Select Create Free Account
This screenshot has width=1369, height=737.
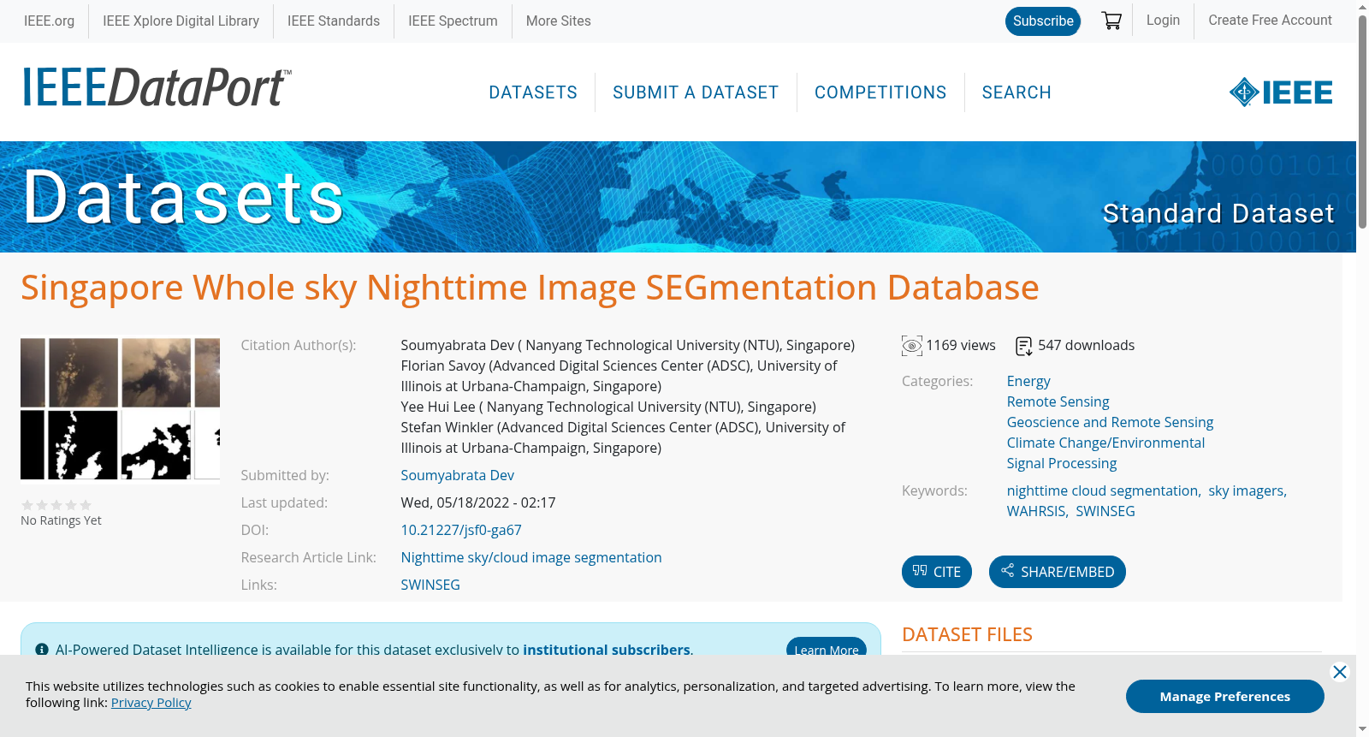pos(1270,21)
